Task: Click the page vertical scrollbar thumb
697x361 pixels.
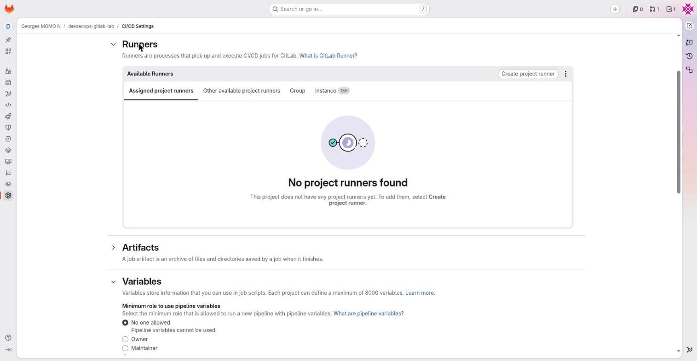Action: (678, 132)
